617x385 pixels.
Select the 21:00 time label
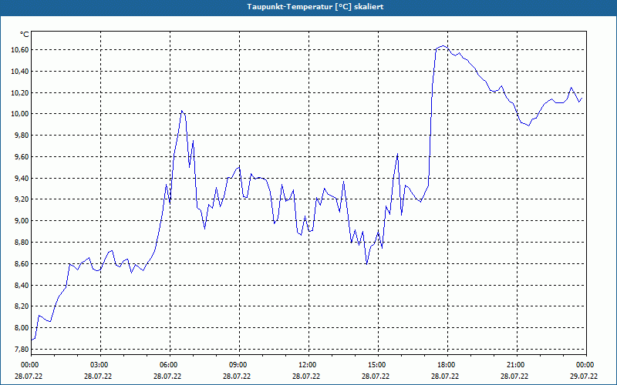[515, 365]
